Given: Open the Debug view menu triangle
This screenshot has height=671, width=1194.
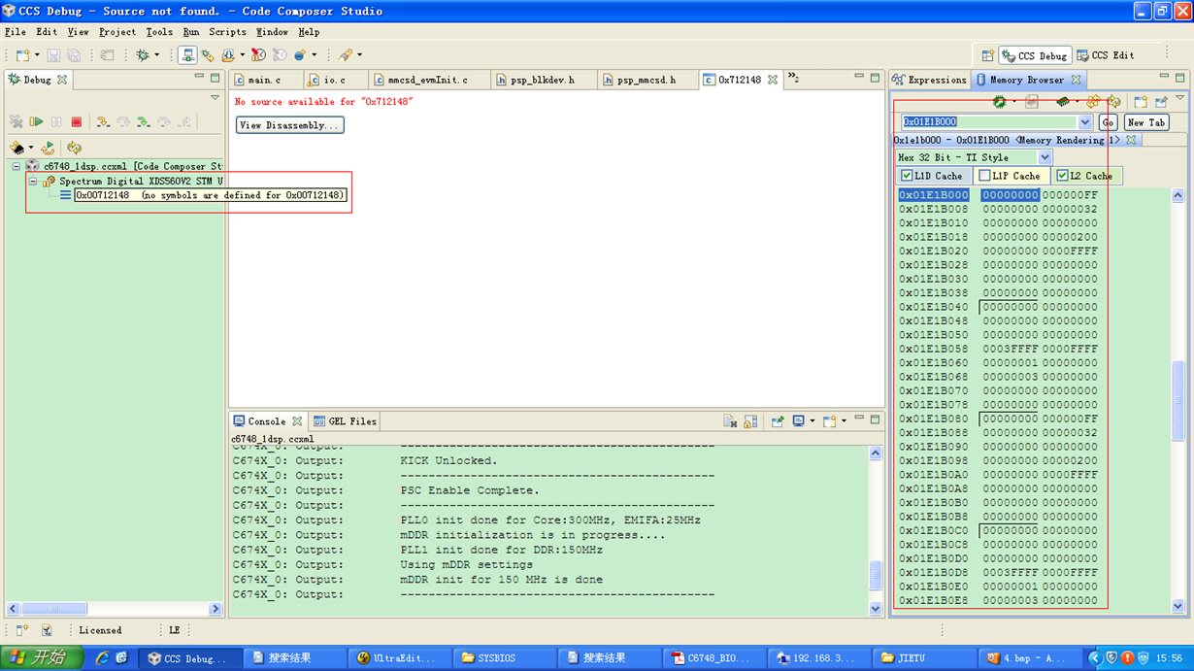Looking at the screenshot, I should click(x=216, y=97).
